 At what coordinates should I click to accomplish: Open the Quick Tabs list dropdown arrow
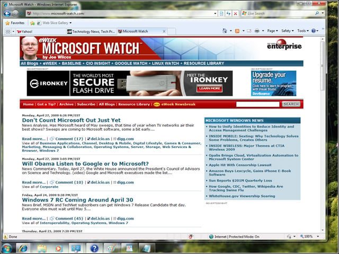13,32
